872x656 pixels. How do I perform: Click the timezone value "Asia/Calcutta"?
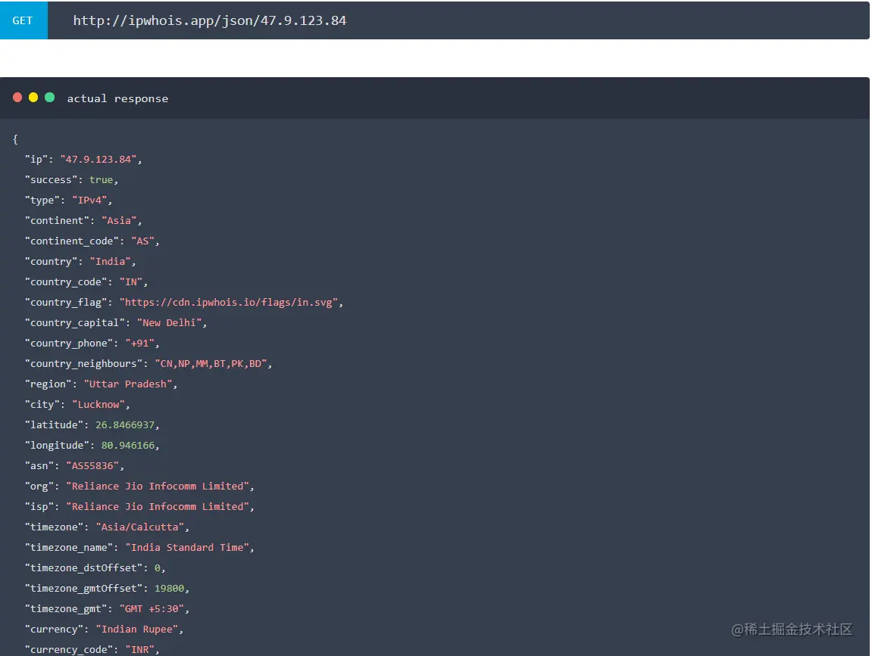139,527
